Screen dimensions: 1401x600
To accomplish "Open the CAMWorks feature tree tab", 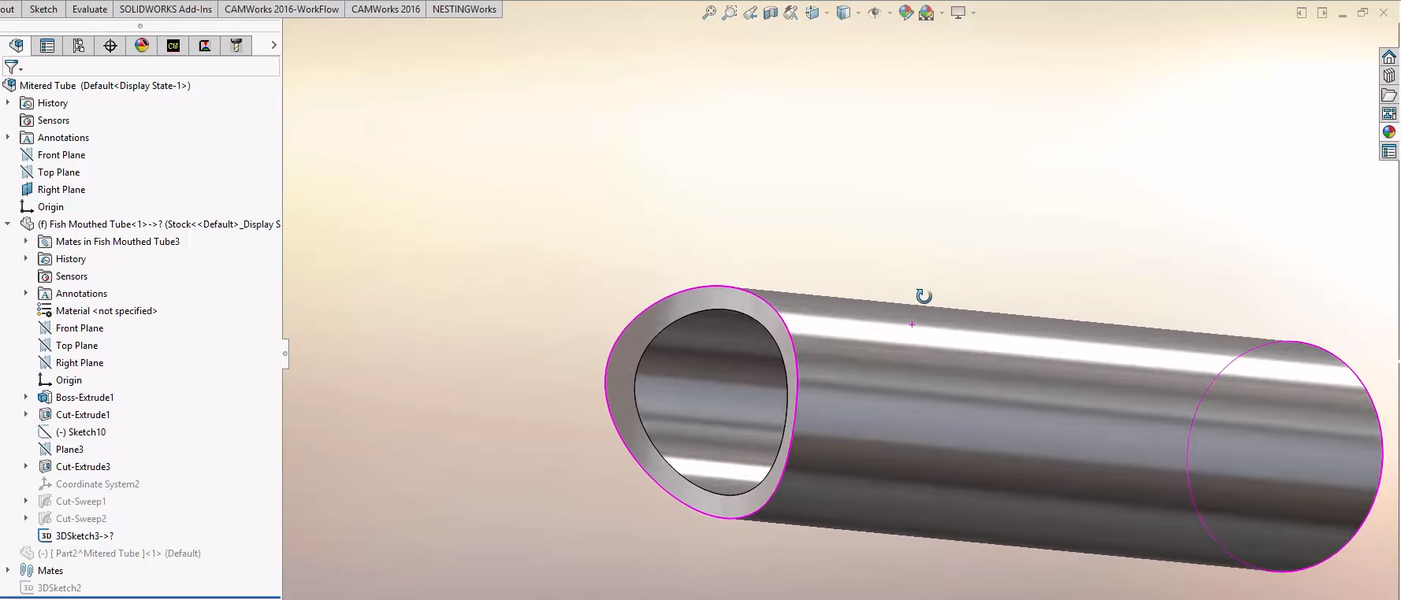I will coord(173,46).
